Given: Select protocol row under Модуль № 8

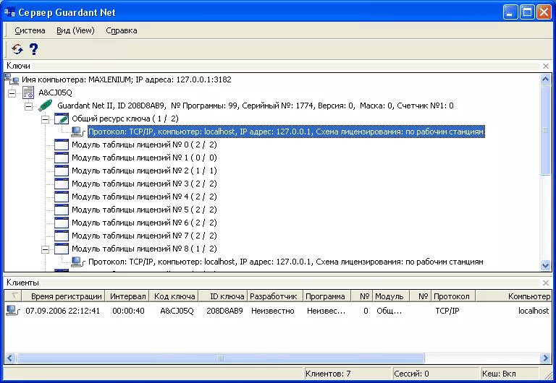Looking at the screenshot, I should pyautogui.click(x=286, y=262).
